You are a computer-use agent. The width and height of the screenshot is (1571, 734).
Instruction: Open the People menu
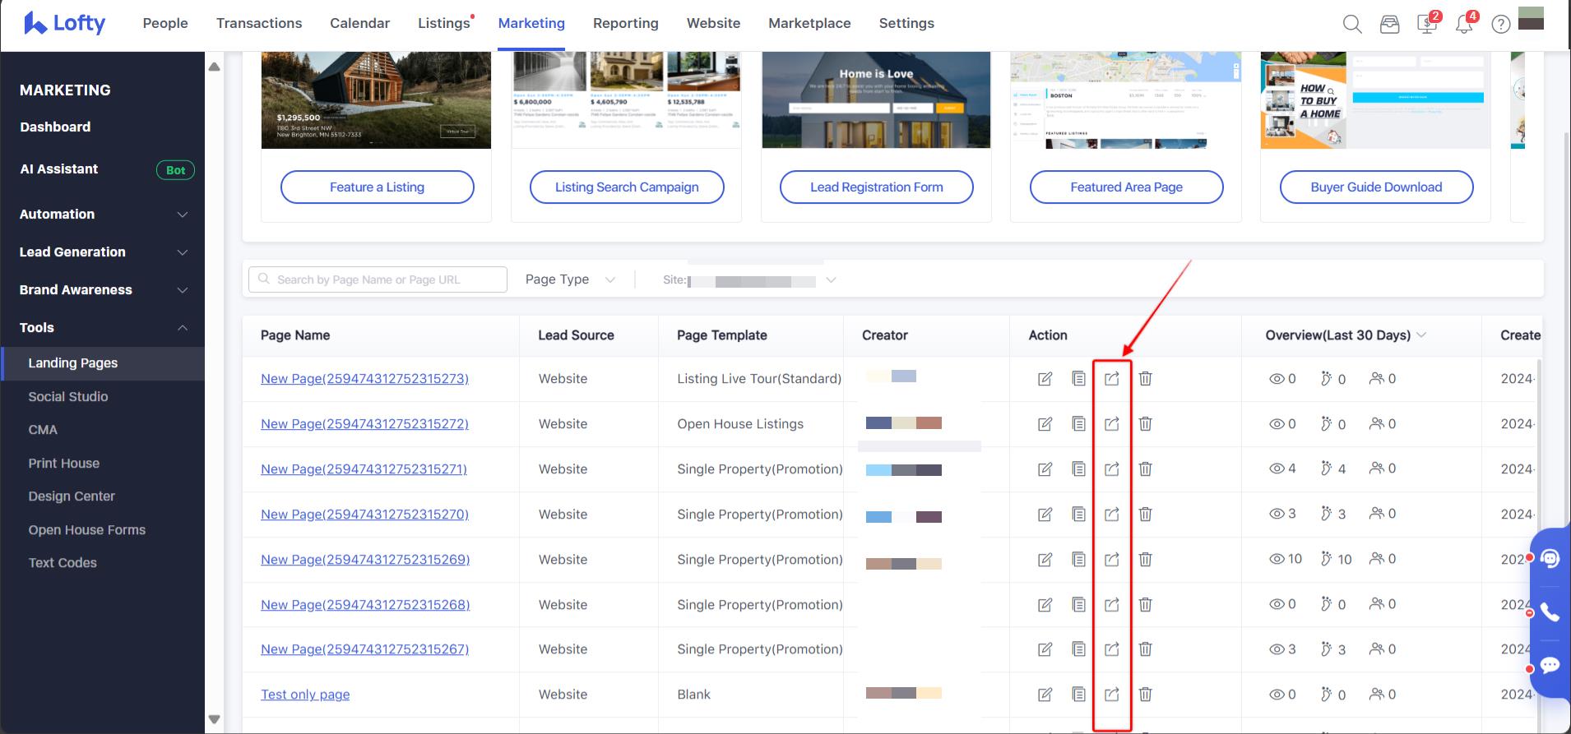pos(165,24)
